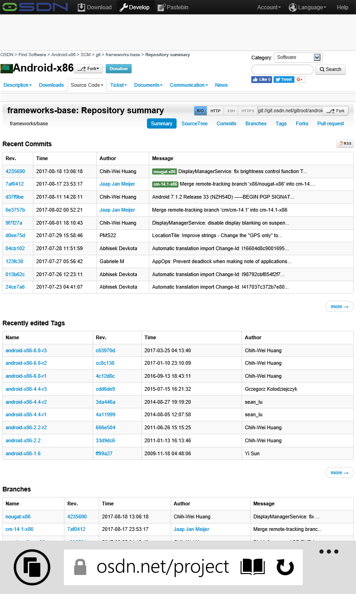Click the Find Software breadcrumb link
Screen dimensions: 356x594
(32, 55)
